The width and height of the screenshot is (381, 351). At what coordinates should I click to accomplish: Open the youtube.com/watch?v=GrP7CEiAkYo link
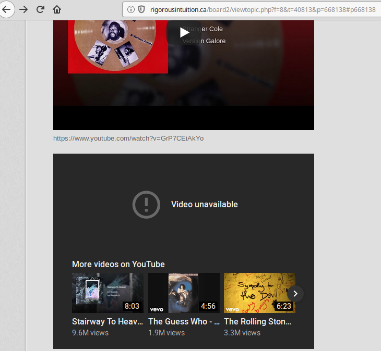tap(128, 139)
